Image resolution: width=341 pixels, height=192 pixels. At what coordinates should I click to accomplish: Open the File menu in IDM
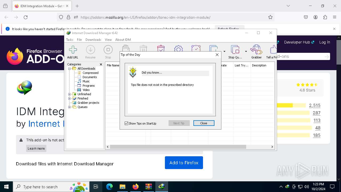pos(79,40)
